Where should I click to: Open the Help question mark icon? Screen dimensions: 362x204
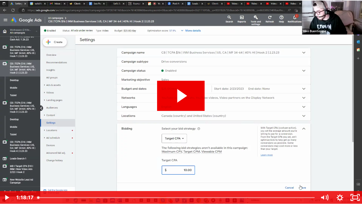(x=281, y=18)
